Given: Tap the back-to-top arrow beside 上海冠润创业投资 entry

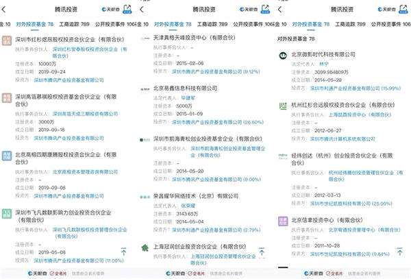Looking at the screenshot, I should (262, 252).
